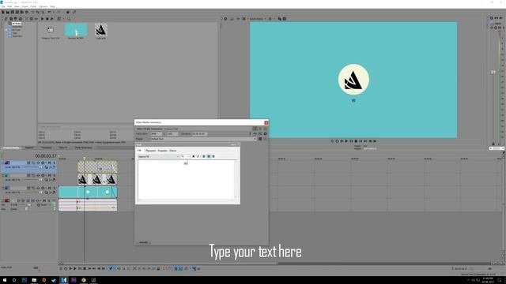The height and width of the screenshot is (284, 506).
Task: Click Record in the bottom transport bar
Action: point(61,268)
